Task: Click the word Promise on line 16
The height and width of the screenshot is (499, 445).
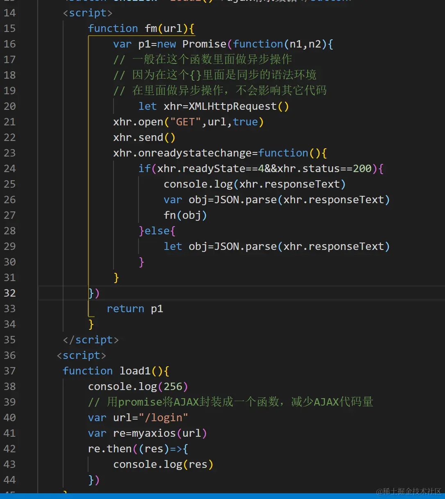Action: pyautogui.click(x=204, y=44)
